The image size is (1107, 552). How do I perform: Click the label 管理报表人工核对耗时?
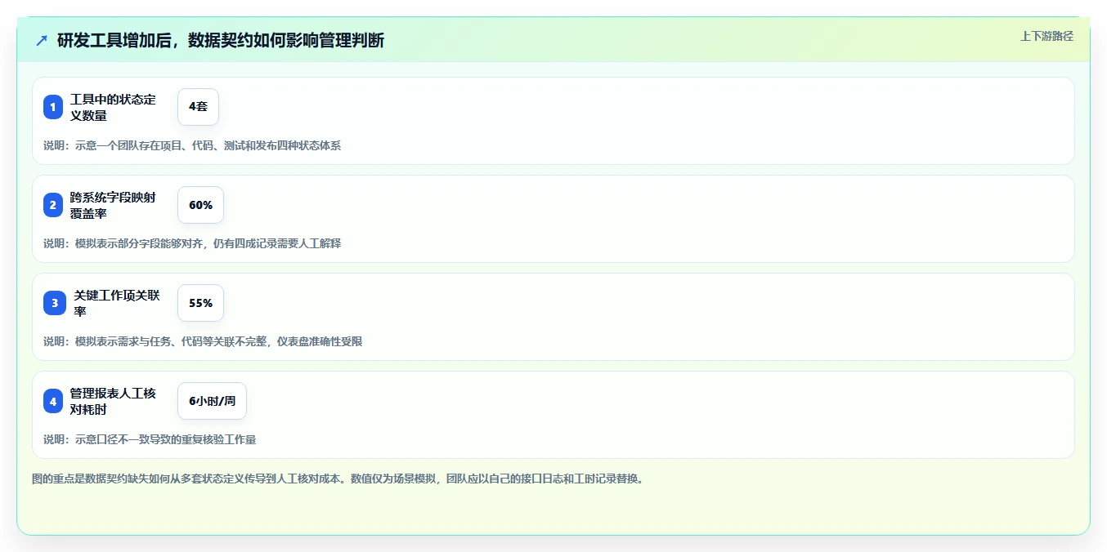(113, 401)
